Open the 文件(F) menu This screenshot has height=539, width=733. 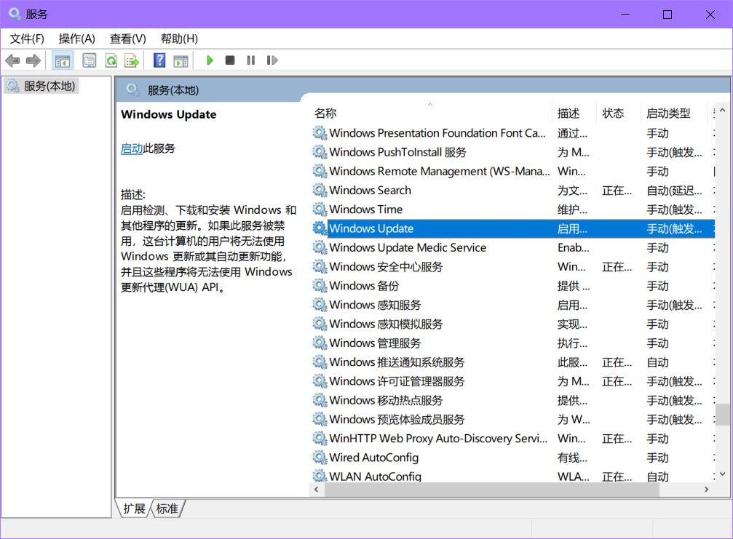(27, 39)
